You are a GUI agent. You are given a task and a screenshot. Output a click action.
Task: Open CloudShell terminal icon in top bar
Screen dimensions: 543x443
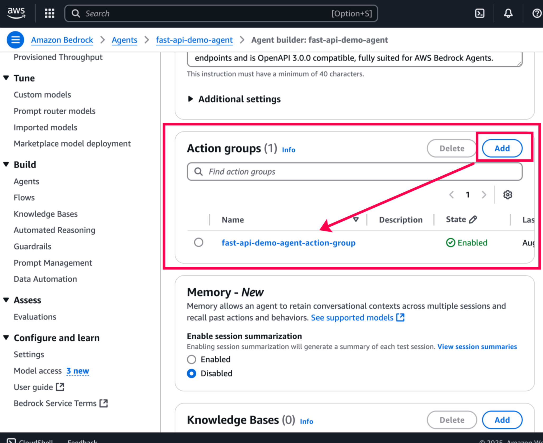tap(480, 13)
